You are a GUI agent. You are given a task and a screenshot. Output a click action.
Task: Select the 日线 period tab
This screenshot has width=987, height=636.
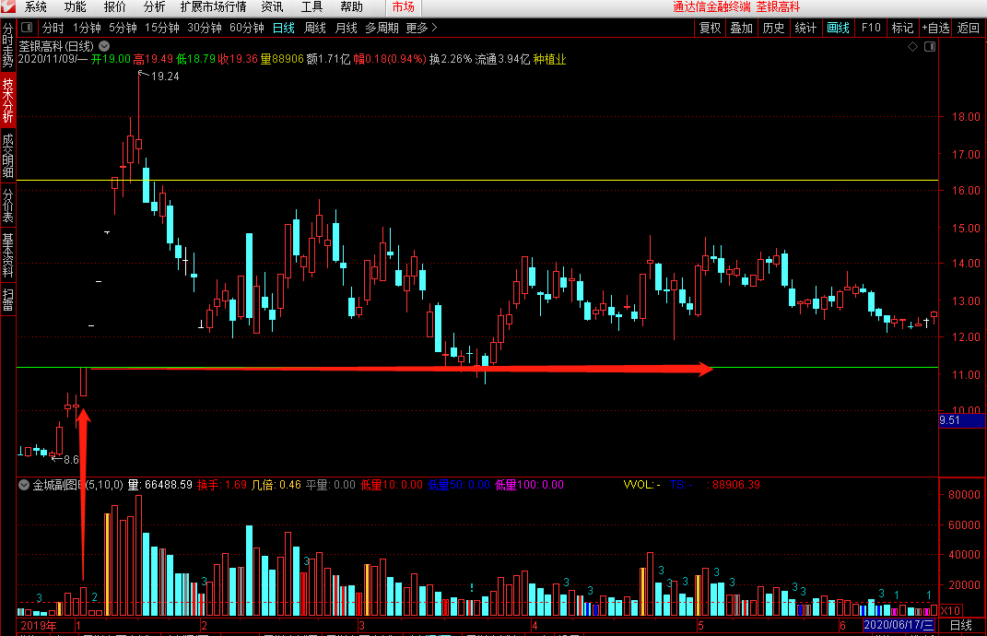point(283,28)
